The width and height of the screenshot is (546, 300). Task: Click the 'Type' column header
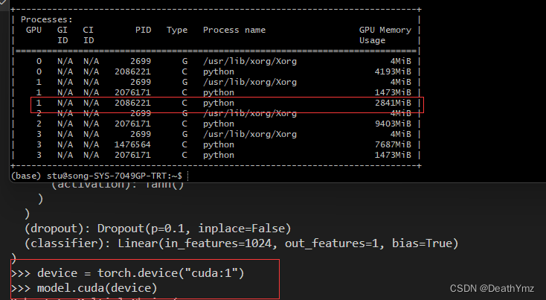(x=177, y=30)
